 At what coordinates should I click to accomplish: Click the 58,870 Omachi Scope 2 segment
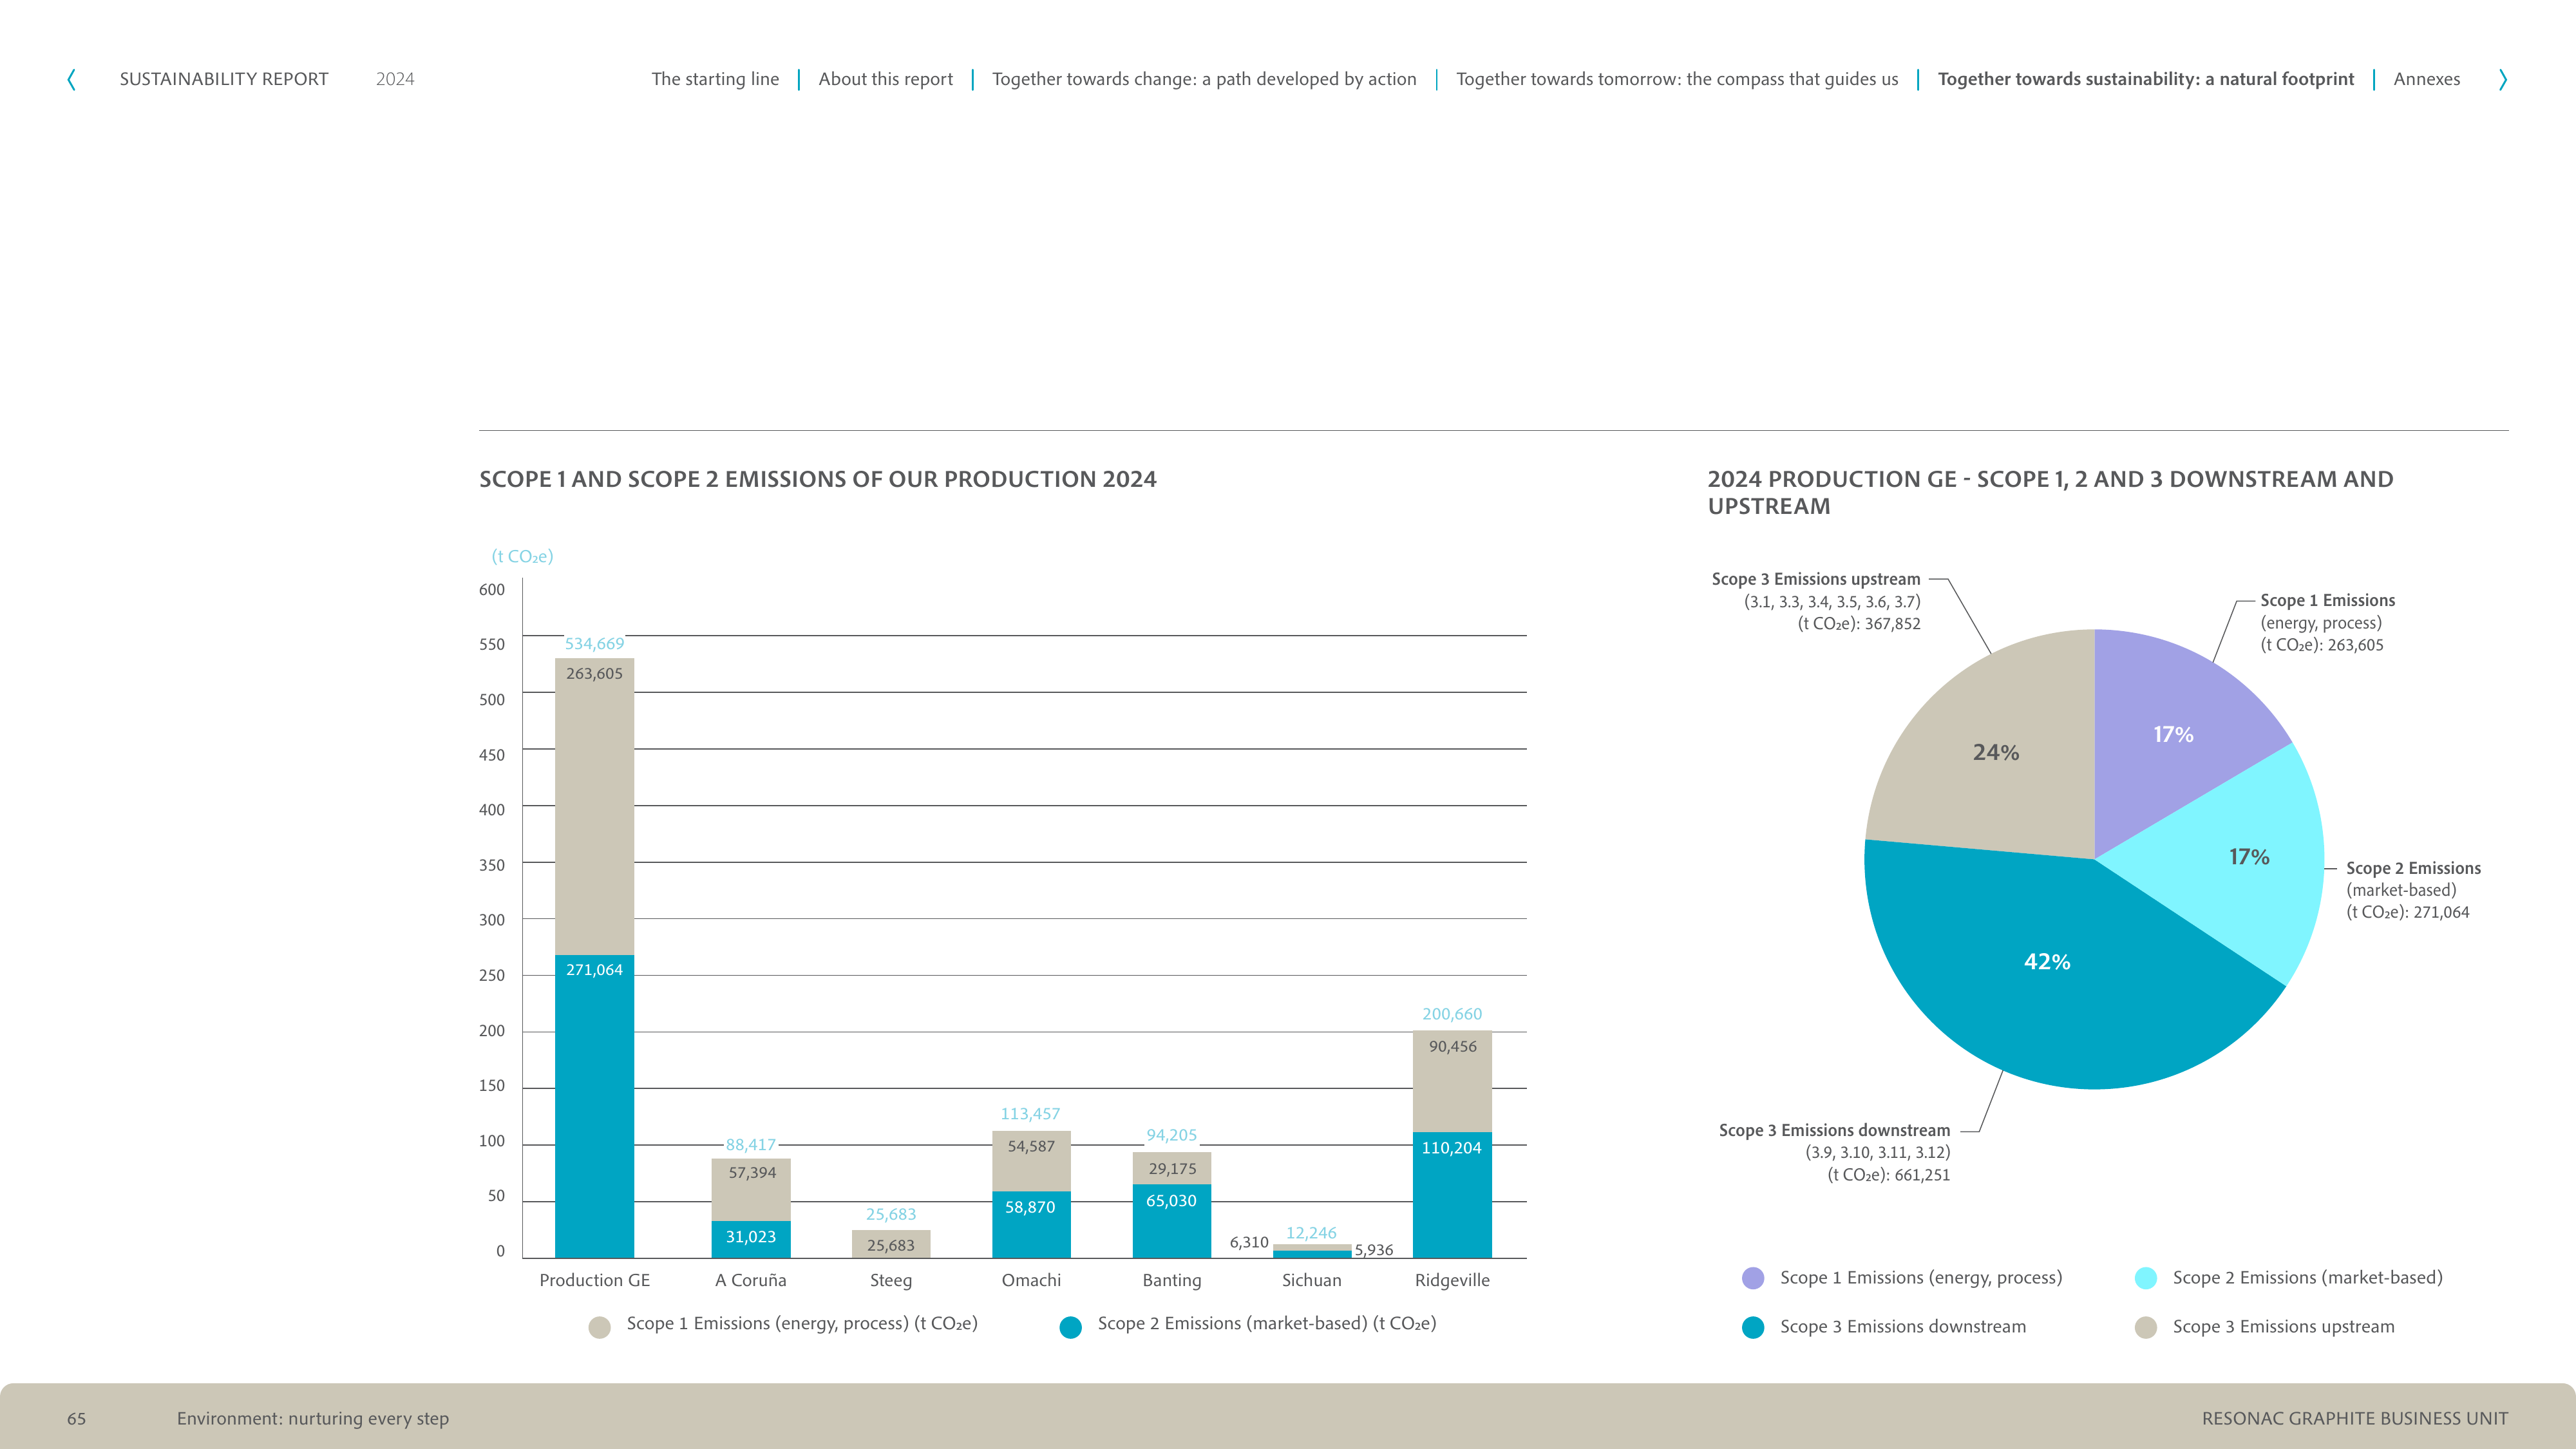tap(1031, 1224)
